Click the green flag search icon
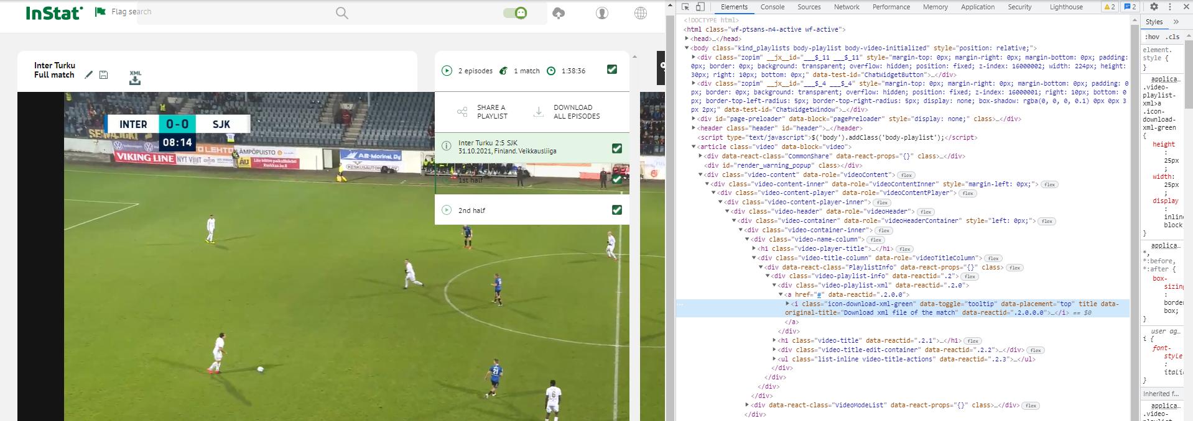 tap(100, 11)
